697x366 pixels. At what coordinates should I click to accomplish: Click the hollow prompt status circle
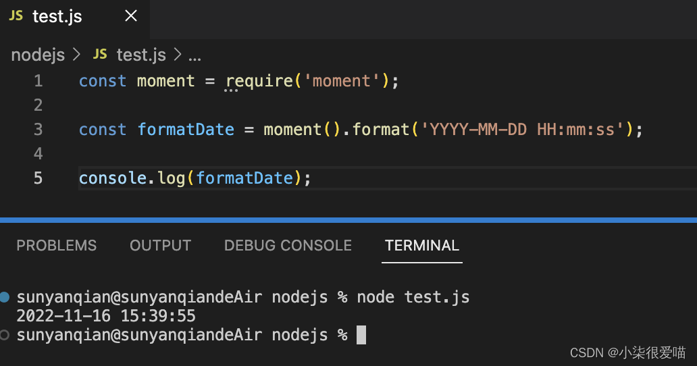[x=5, y=335]
